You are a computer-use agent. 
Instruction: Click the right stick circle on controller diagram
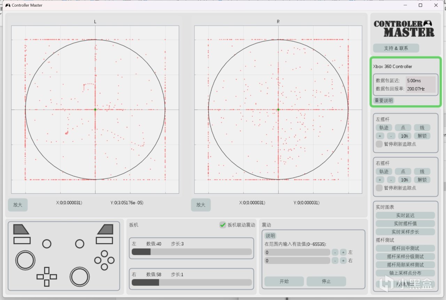pyautogui.click(x=80, y=277)
